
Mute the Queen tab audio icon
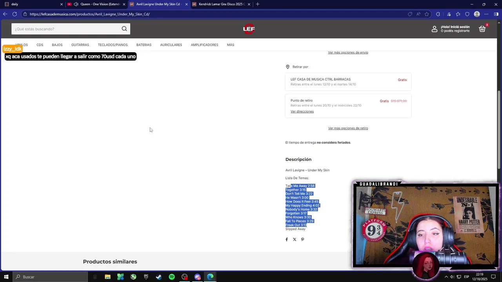(x=76, y=4)
